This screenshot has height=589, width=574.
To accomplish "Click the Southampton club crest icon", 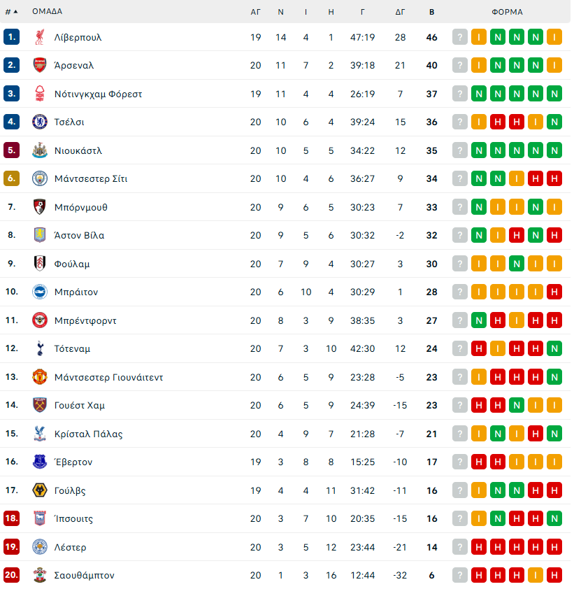I will [40, 575].
